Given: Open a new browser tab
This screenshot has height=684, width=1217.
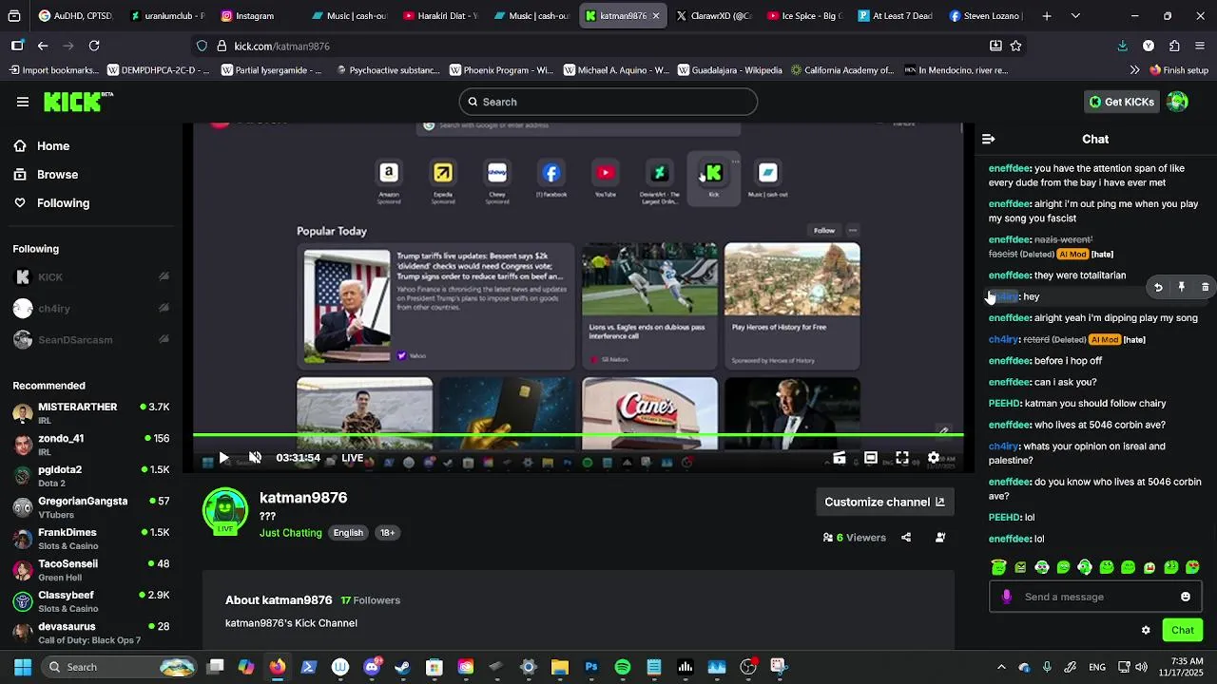Looking at the screenshot, I should click(1047, 16).
